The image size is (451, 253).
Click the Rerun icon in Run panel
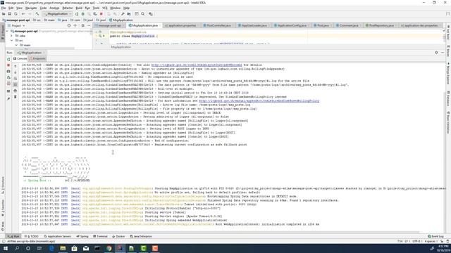[x=8, y=59]
